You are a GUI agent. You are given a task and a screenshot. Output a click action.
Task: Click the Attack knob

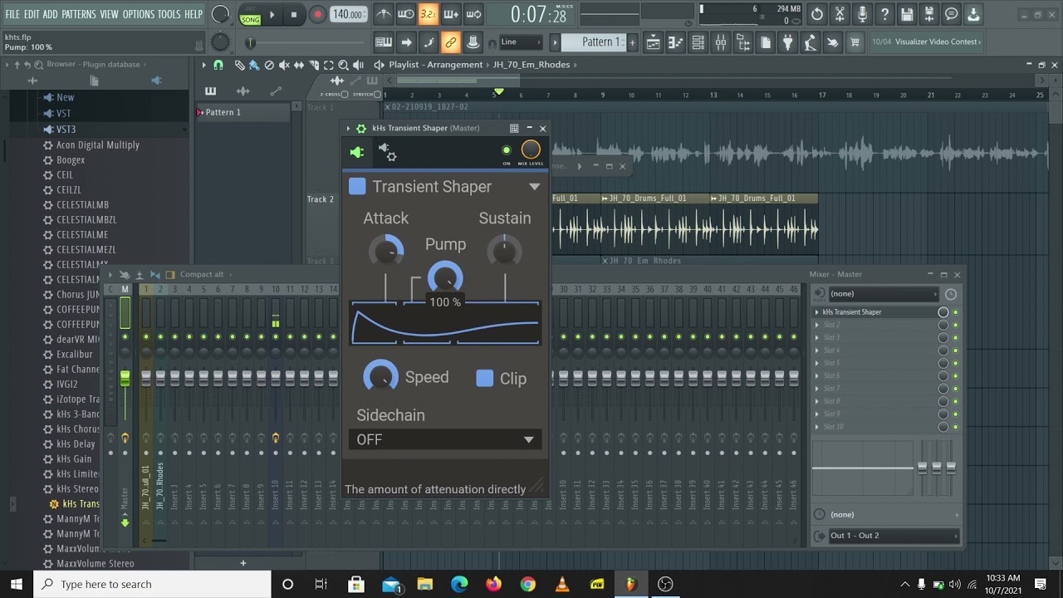[x=386, y=251]
